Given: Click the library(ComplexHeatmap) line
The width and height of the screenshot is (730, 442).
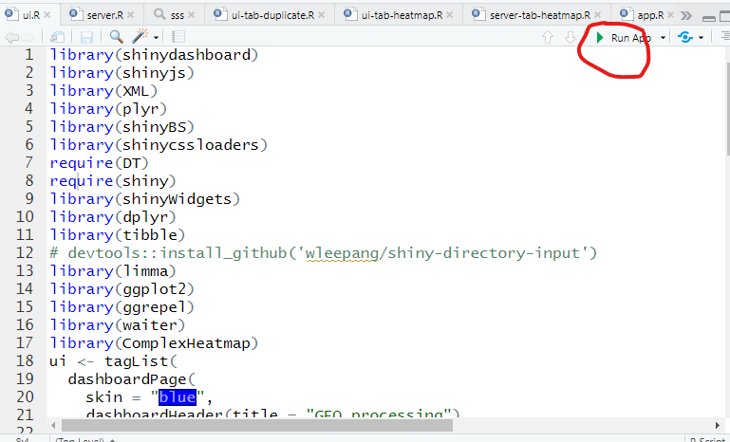Looking at the screenshot, I should 154,343.
